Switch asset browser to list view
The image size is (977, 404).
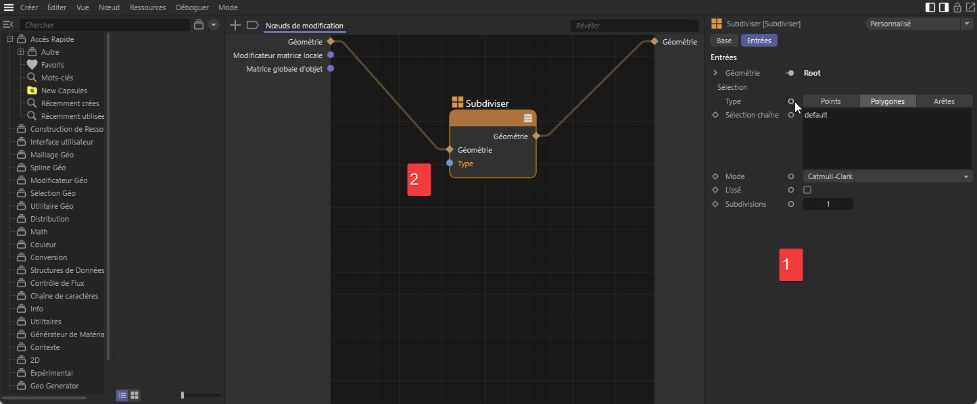click(x=122, y=395)
